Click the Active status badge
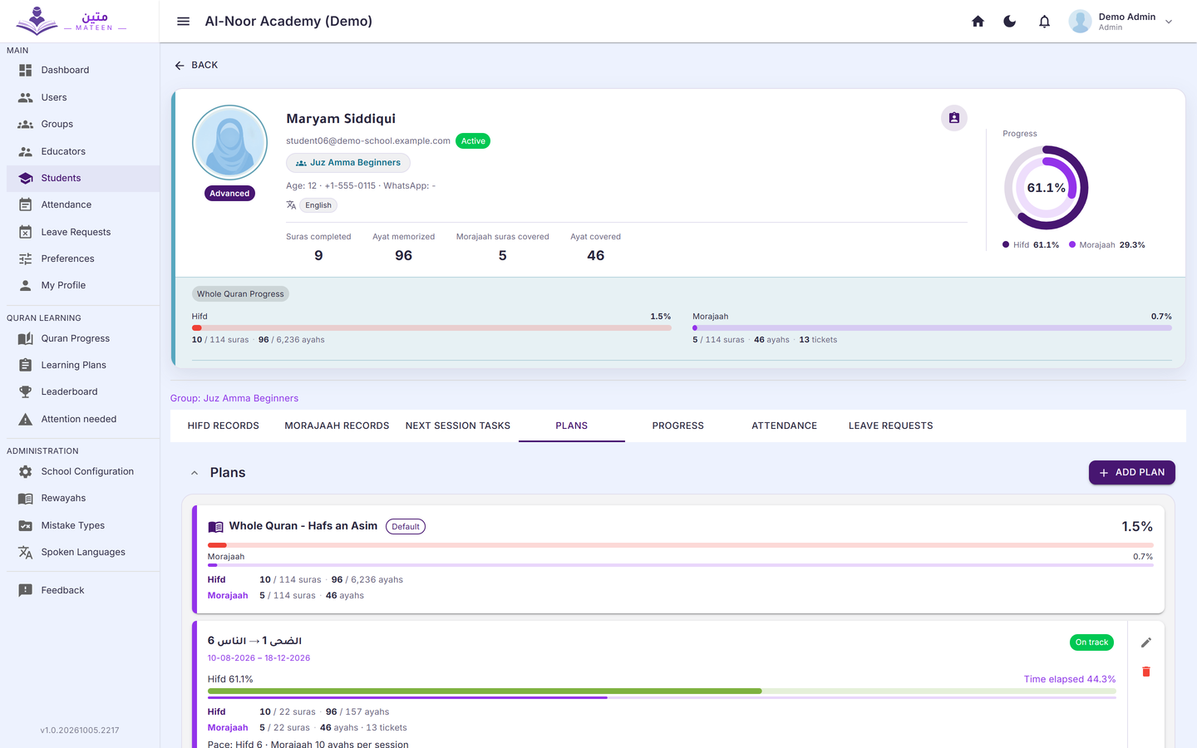The width and height of the screenshot is (1197, 748). 473,141
